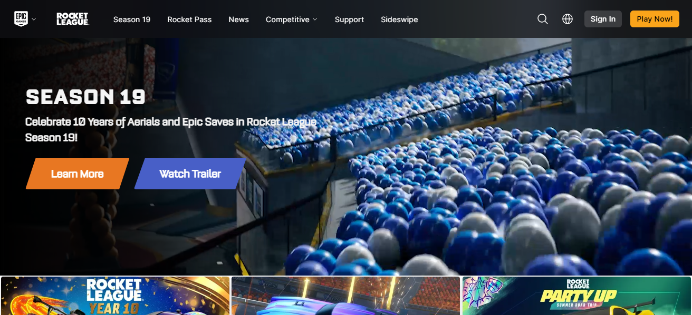Click the Sign In button
This screenshot has height=315, width=692.
point(603,19)
